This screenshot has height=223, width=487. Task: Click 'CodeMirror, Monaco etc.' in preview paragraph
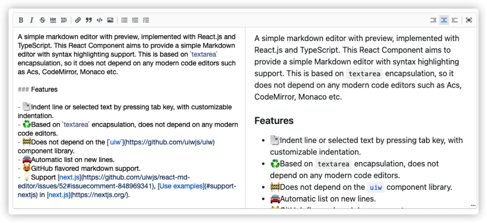coord(298,97)
